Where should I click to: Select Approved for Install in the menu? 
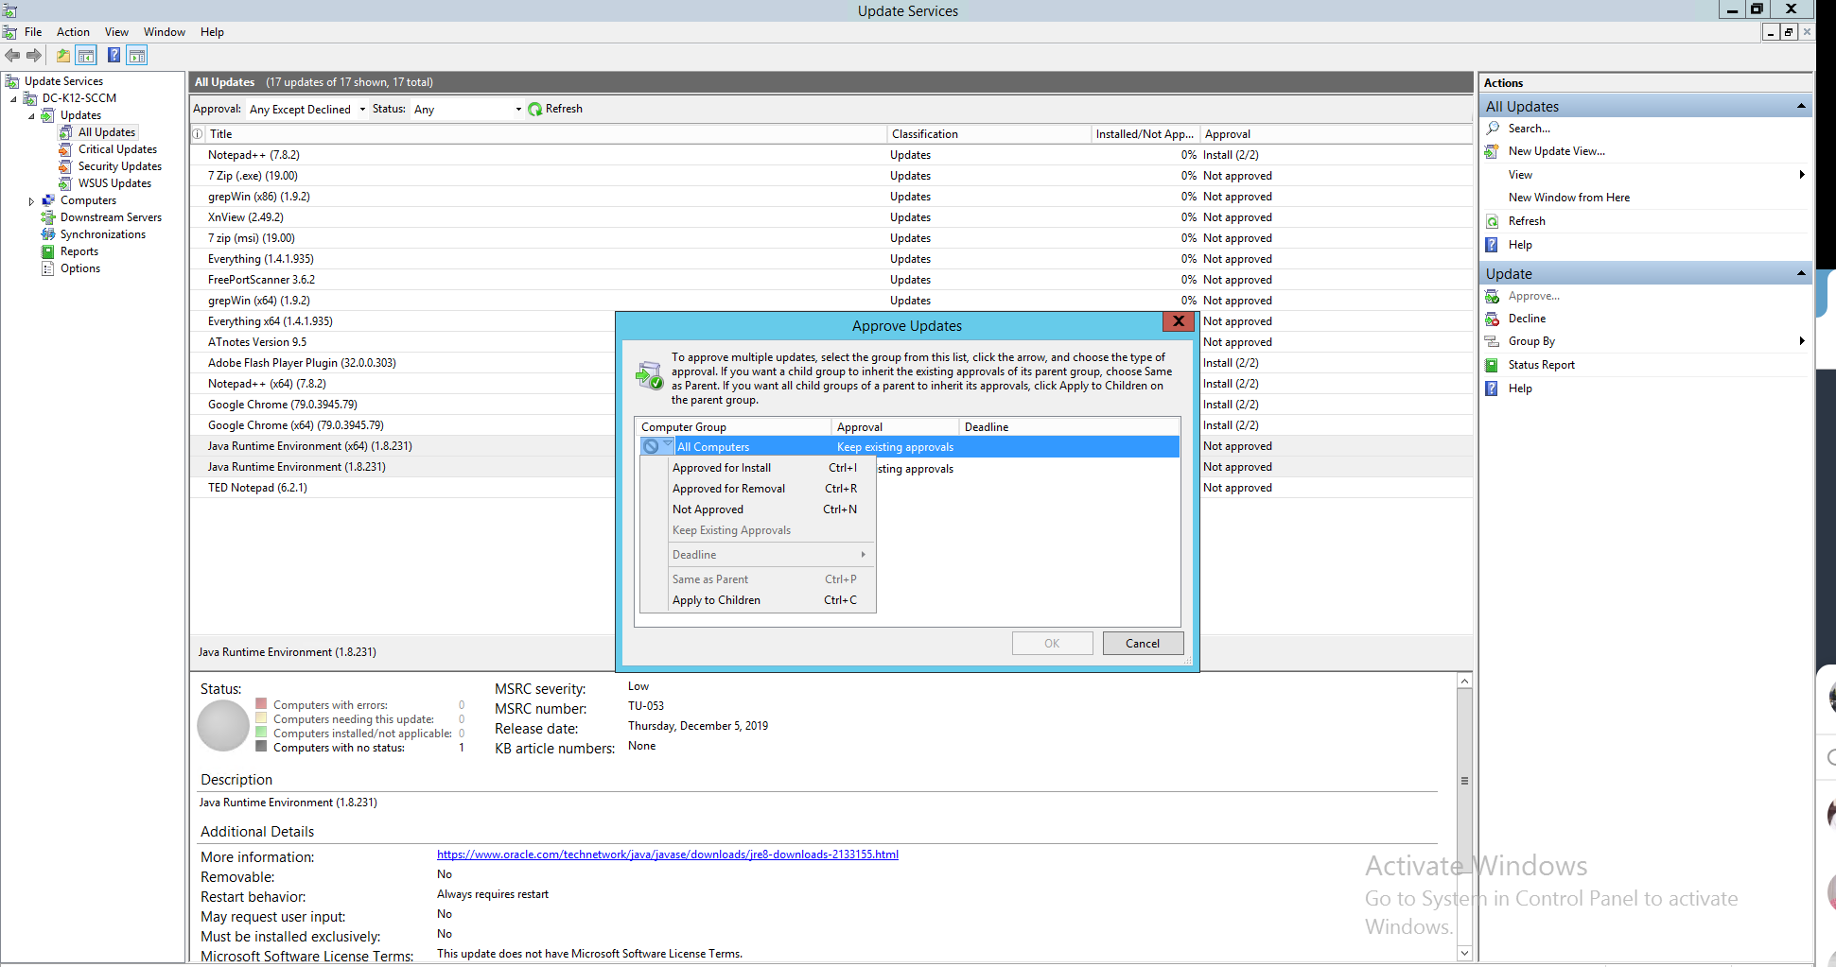[x=721, y=467]
